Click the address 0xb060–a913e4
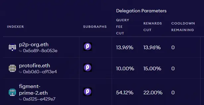This screenshot has width=204, height=105. (x=40, y=72)
